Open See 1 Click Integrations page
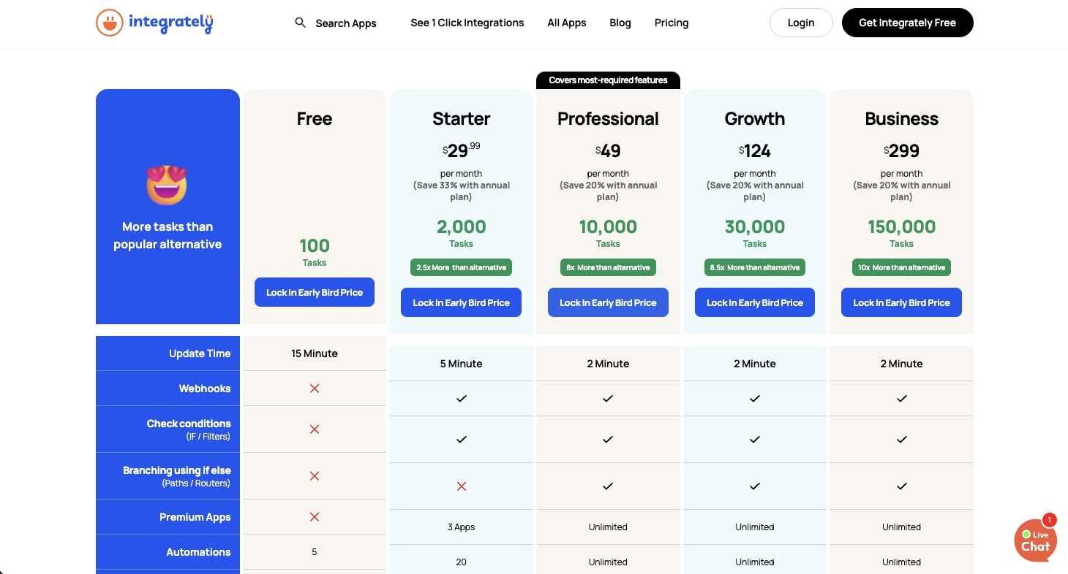The image size is (1068, 574). tap(467, 23)
